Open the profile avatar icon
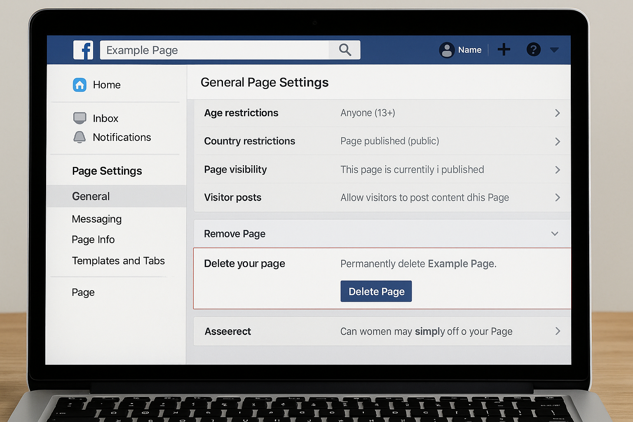The height and width of the screenshot is (422, 633). tap(447, 50)
